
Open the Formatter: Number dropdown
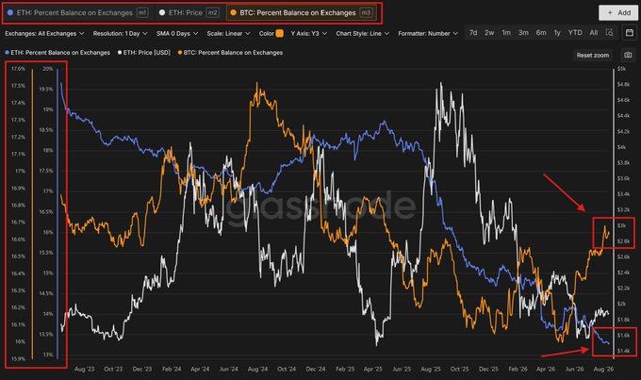tap(428, 34)
